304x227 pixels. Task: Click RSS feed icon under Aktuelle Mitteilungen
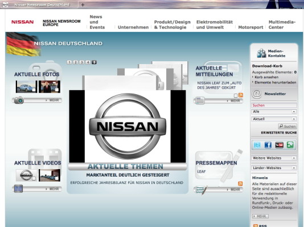(x=241, y=95)
